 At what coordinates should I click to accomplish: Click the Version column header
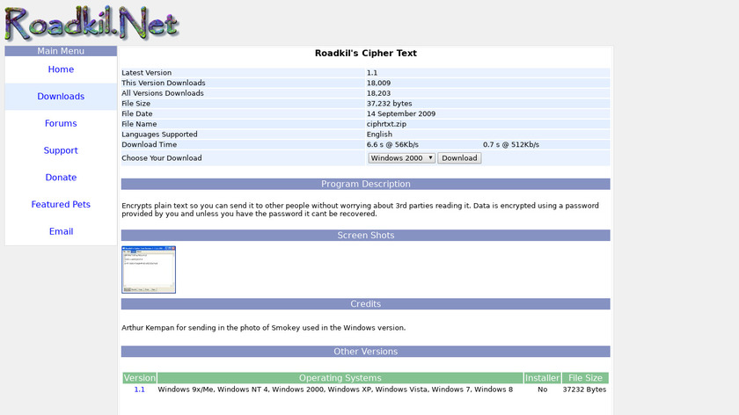tap(139, 378)
